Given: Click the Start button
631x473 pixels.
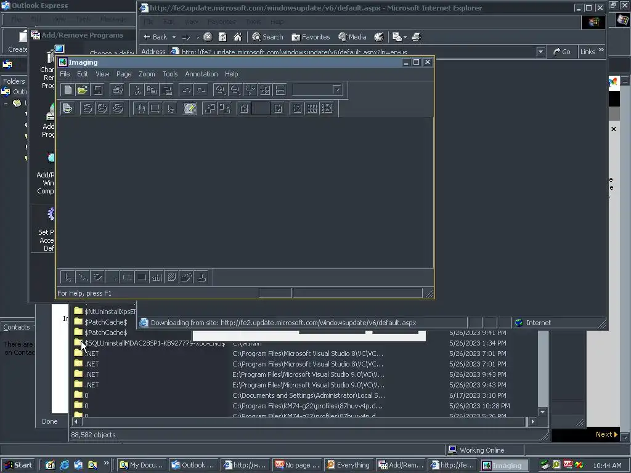Looking at the screenshot, I should [18, 465].
